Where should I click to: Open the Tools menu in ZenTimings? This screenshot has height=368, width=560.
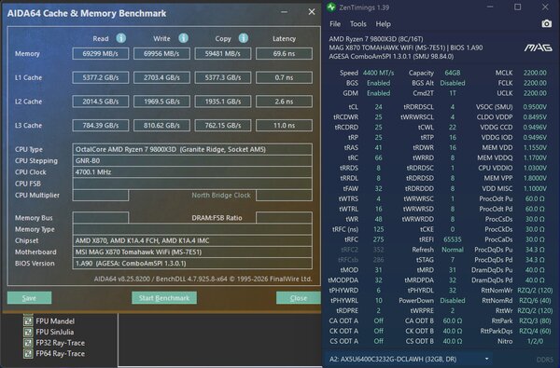coord(357,24)
